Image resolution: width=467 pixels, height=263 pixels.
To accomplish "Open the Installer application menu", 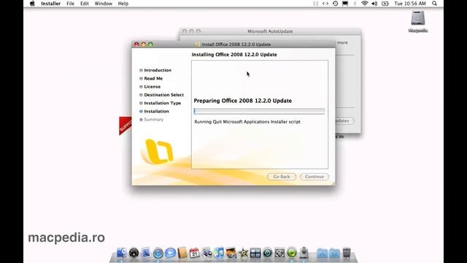I will pos(50,4).
